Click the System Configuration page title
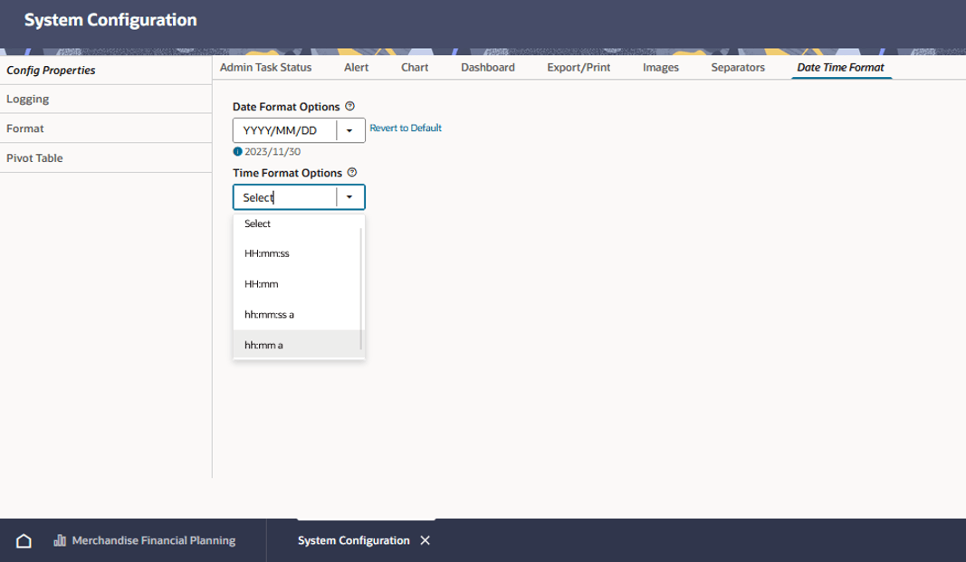Viewport: 966px width, 562px height. 110,20
